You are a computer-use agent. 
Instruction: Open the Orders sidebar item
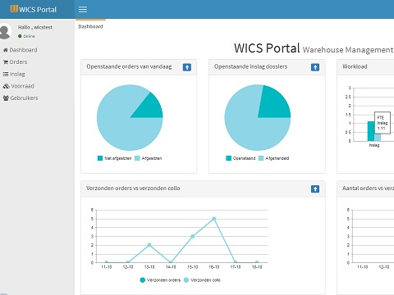(x=15, y=62)
